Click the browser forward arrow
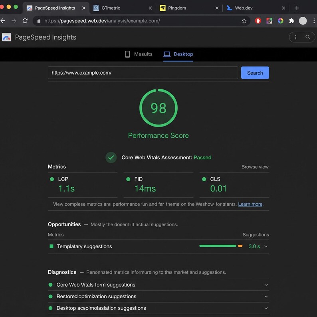 (x=14, y=21)
